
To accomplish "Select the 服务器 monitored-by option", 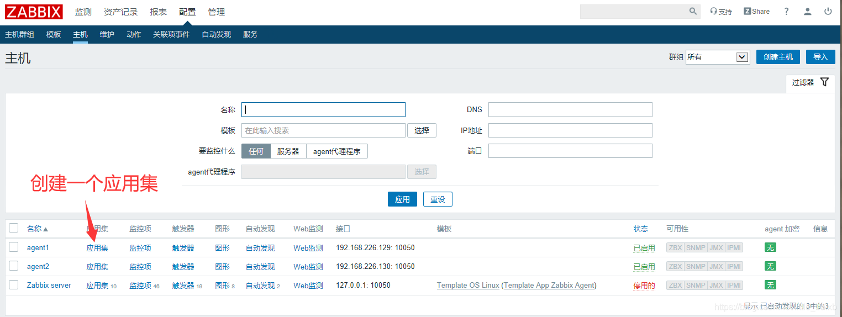I will click(288, 151).
